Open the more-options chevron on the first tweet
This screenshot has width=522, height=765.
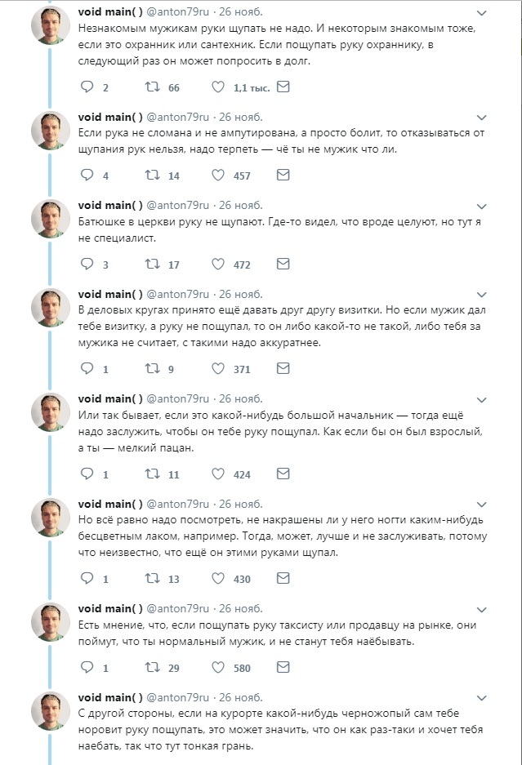pyautogui.click(x=481, y=13)
